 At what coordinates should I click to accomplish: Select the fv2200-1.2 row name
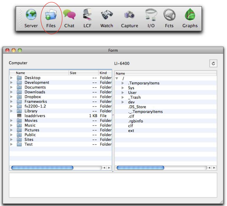coord(35,106)
